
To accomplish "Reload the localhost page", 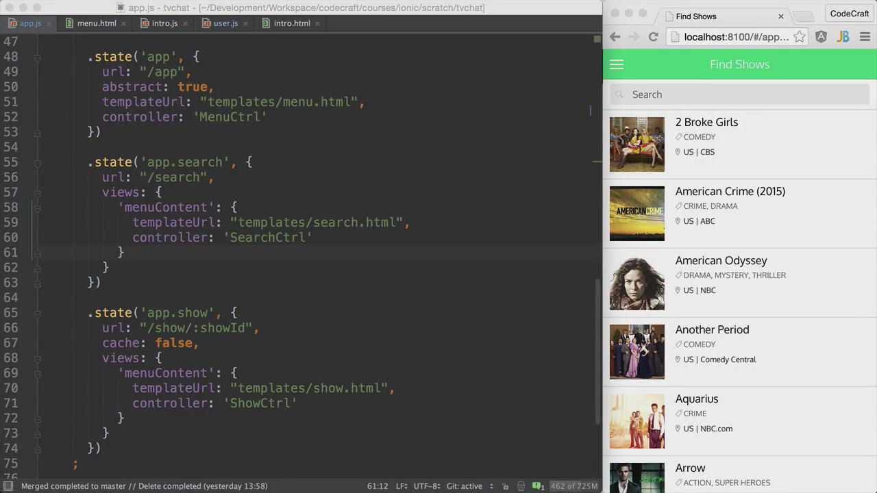I will [653, 37].
